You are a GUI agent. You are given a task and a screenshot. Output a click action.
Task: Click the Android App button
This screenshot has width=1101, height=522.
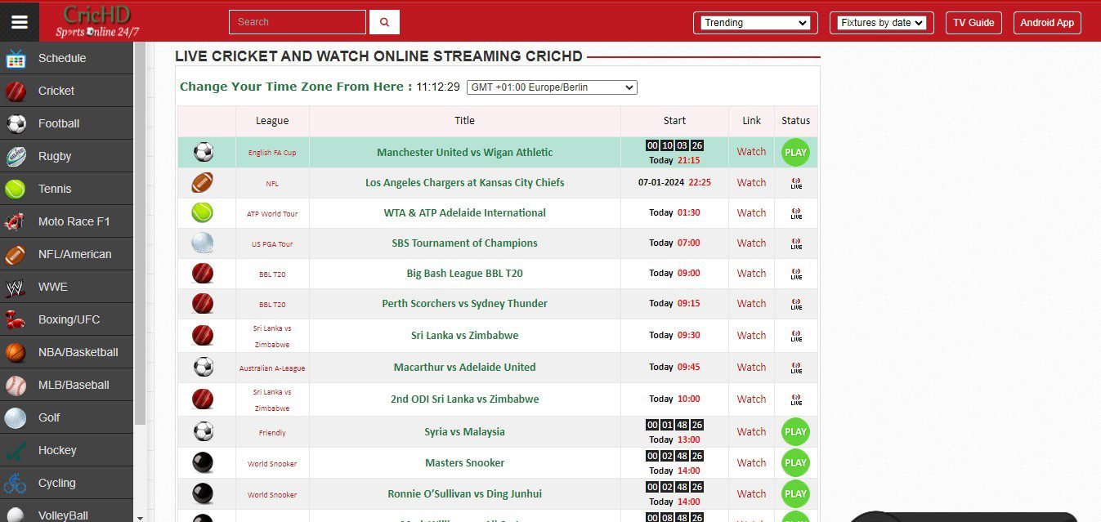[x=1046, y=23]
